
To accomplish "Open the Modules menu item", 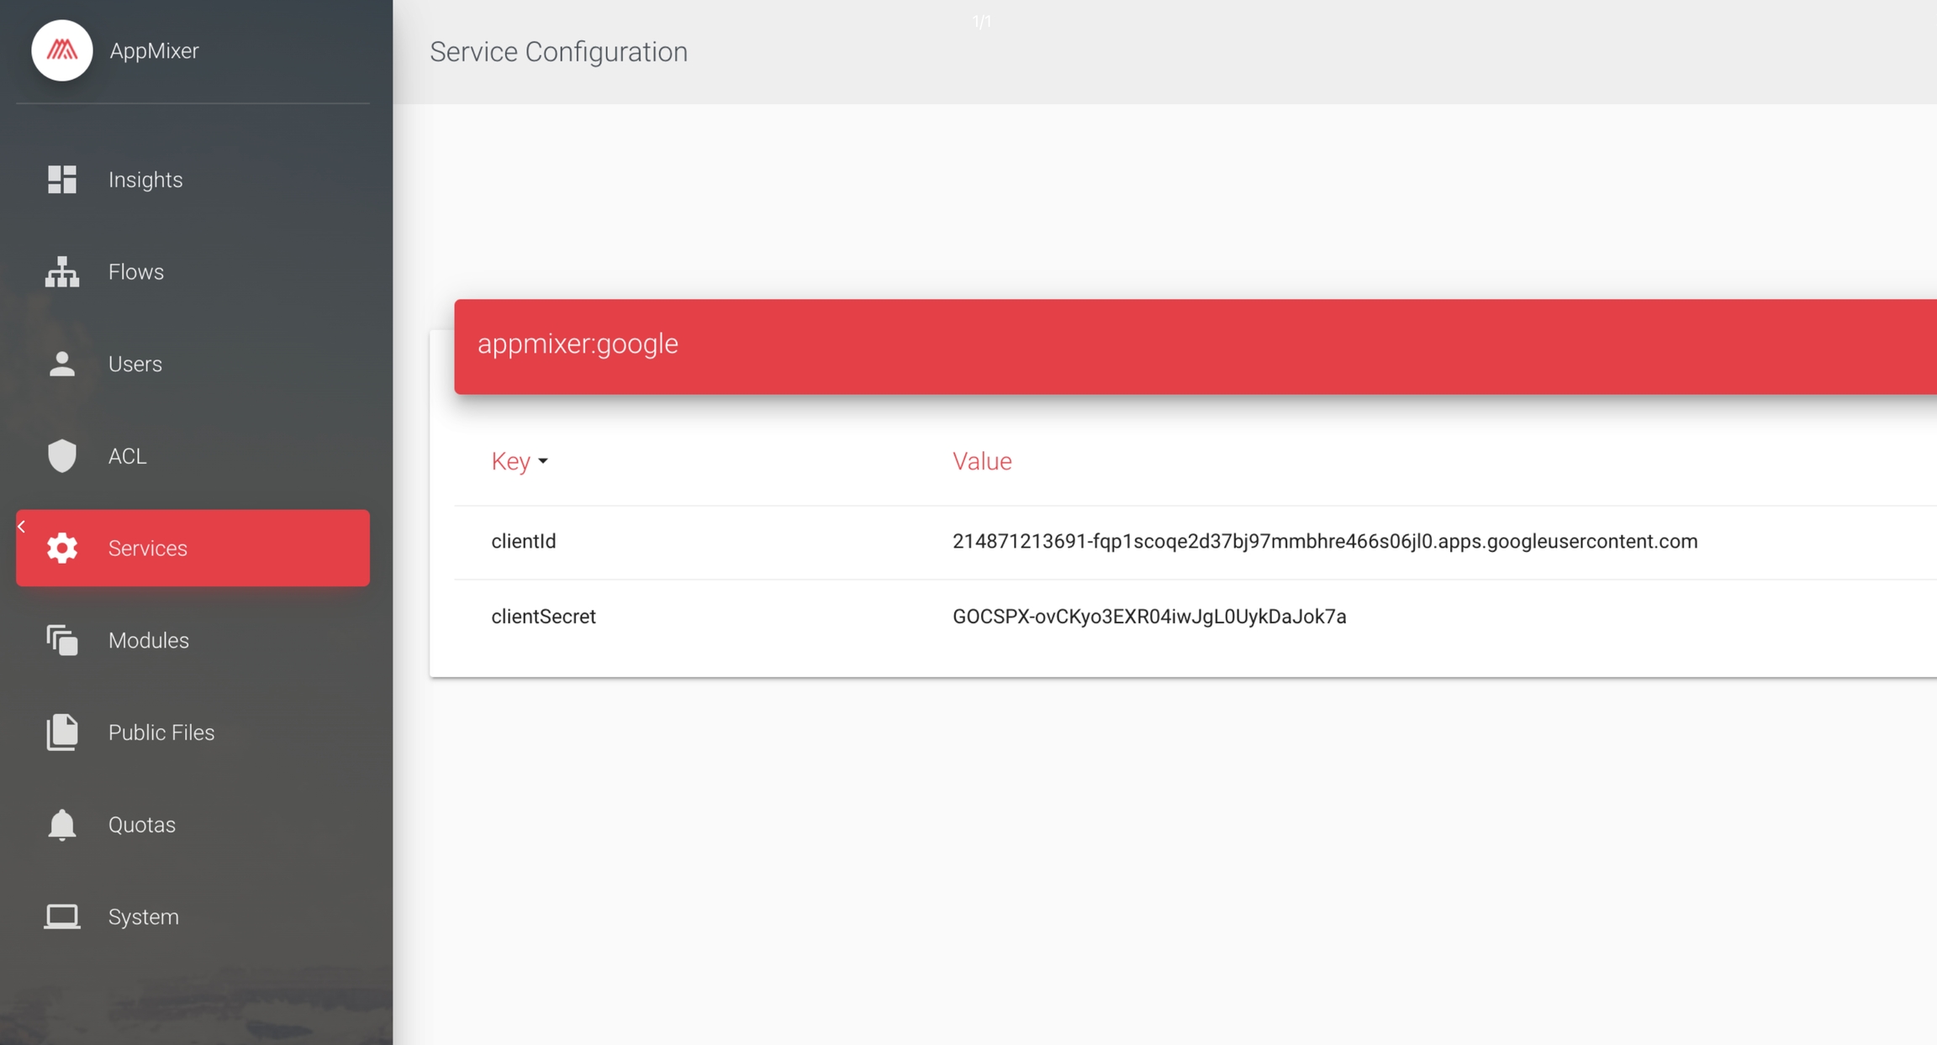I will click(149, 640).
